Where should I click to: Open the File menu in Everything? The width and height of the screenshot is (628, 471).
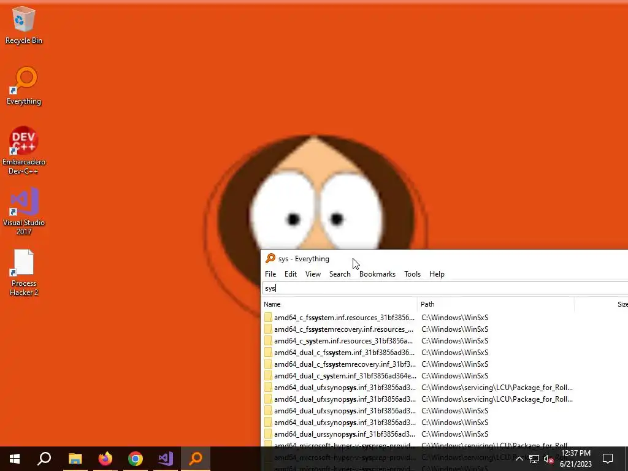(x=270, y=274)
